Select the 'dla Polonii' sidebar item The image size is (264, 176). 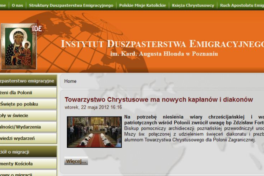pos(27,93)
